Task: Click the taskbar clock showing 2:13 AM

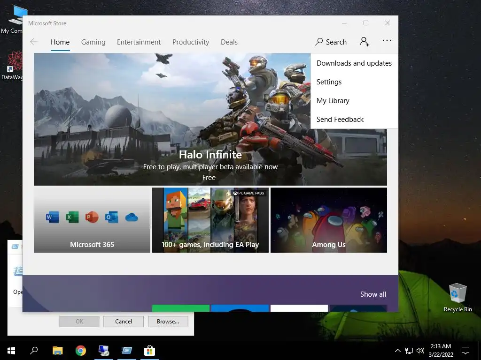Action: click(441, 351)
